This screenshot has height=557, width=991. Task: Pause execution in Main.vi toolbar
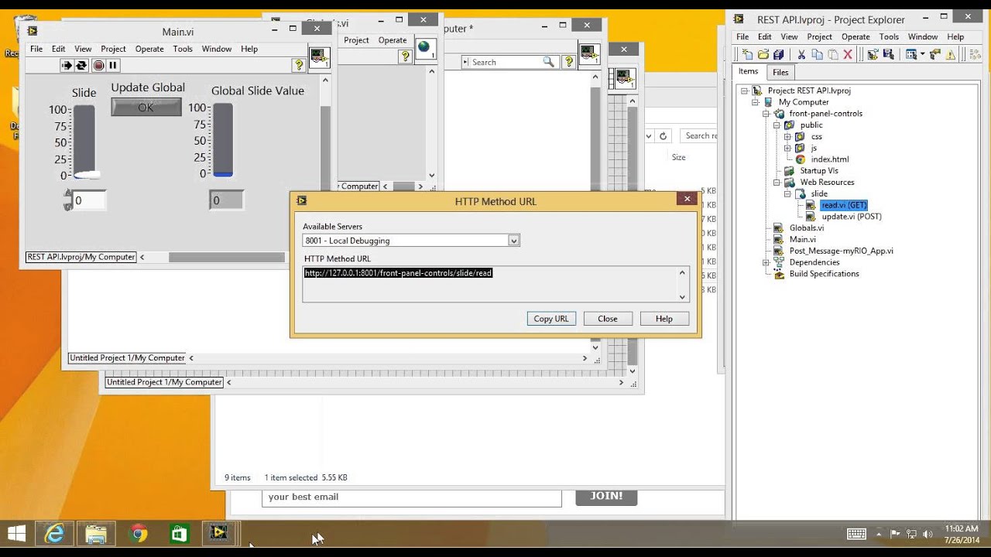(x=113, y=66)
